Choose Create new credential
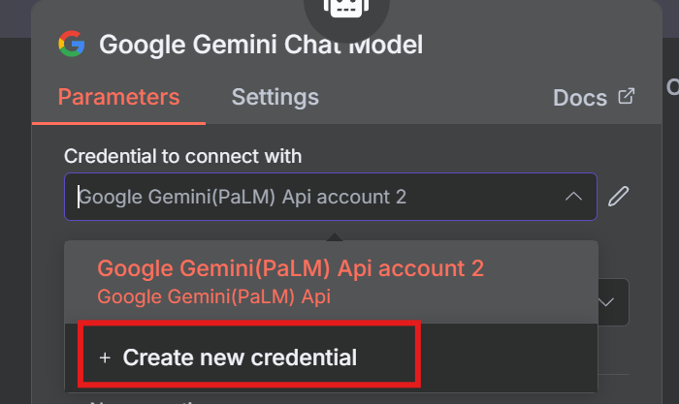679x404 pixels. tap(240, 357)
